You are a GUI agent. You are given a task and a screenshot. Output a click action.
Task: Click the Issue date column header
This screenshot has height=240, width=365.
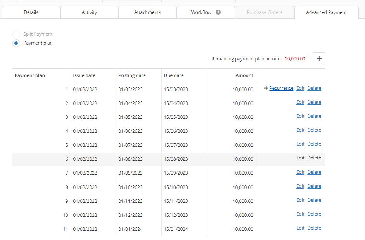[84, 75]
